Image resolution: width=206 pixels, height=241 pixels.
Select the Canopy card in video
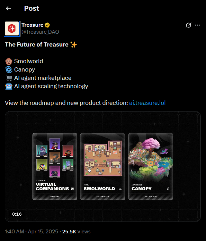151,167
